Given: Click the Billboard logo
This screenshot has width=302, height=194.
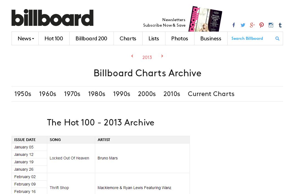Looking at the screenshot, I should pos(53,18).
